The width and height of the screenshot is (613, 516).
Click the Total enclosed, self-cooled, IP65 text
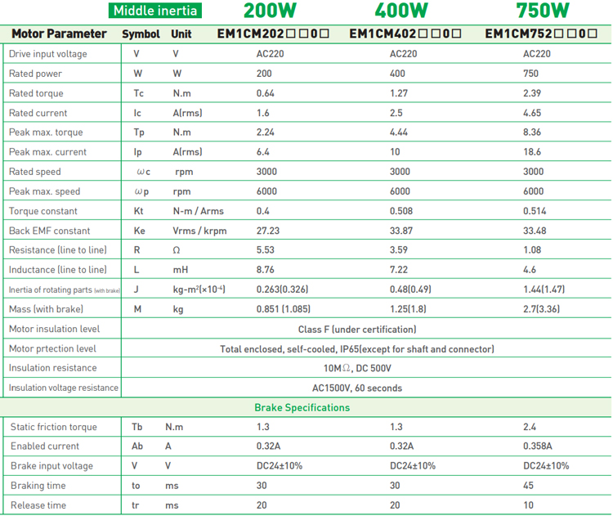pos(357,349)
